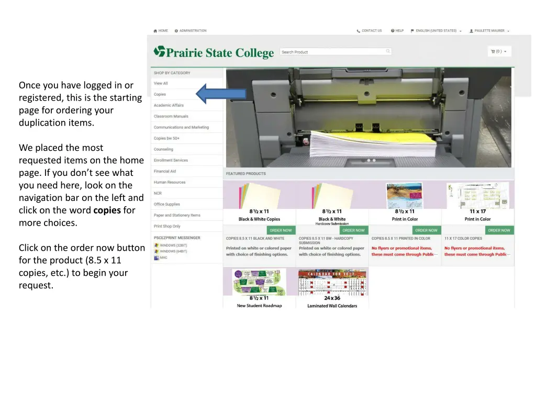
Task: Open Counseling category
Action: [x=163, y=149]
